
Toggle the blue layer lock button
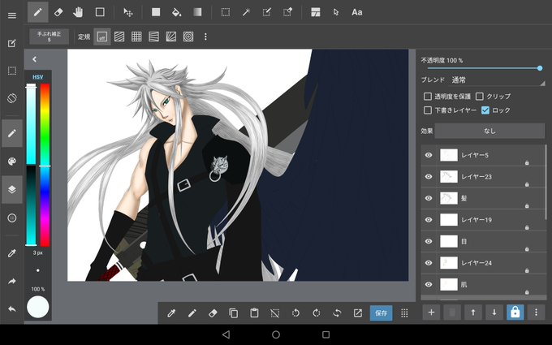515,313
